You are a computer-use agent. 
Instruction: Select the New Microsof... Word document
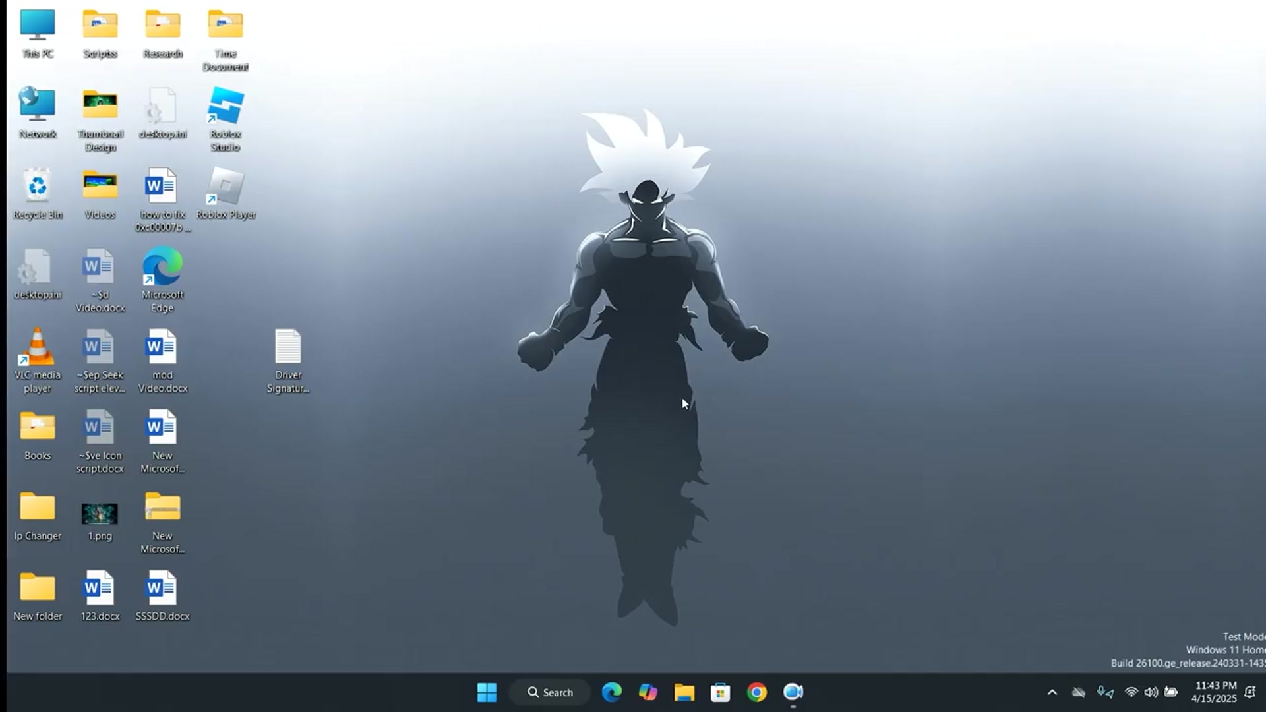(x=163, y=442)
